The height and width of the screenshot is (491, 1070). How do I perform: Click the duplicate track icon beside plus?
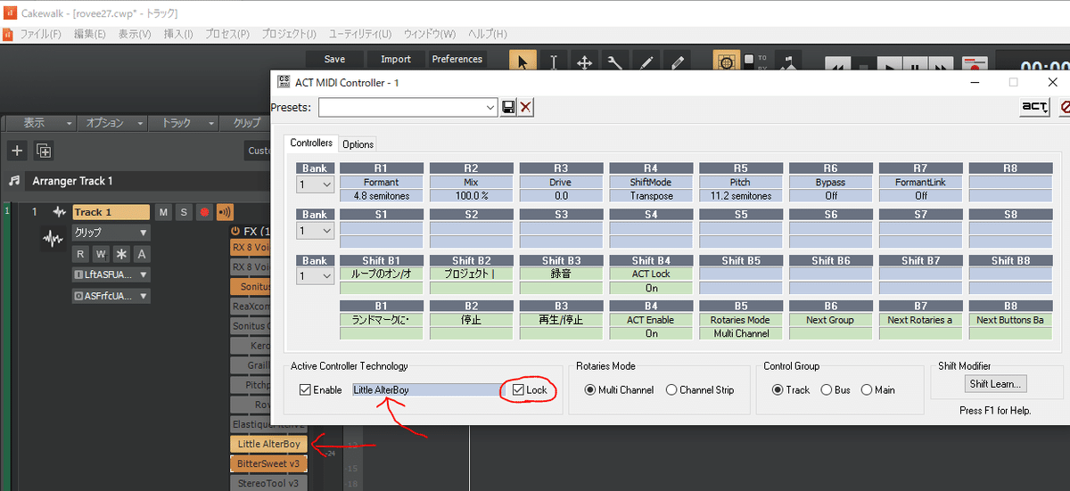click(44, 150)
